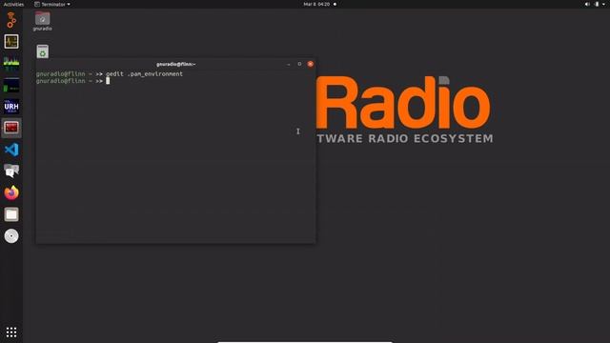This screenshot has width=610, height=343.
Task: Open the Files manager in the dock
Action: (11, 214)
